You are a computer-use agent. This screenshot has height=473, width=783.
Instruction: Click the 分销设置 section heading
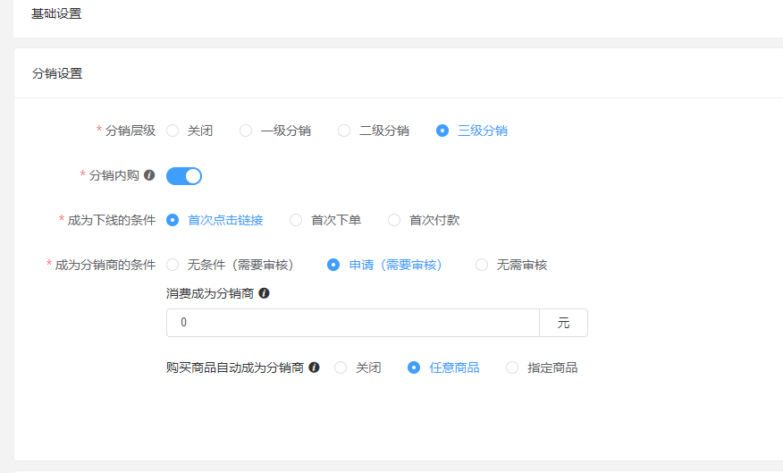(x=57, y=73)
